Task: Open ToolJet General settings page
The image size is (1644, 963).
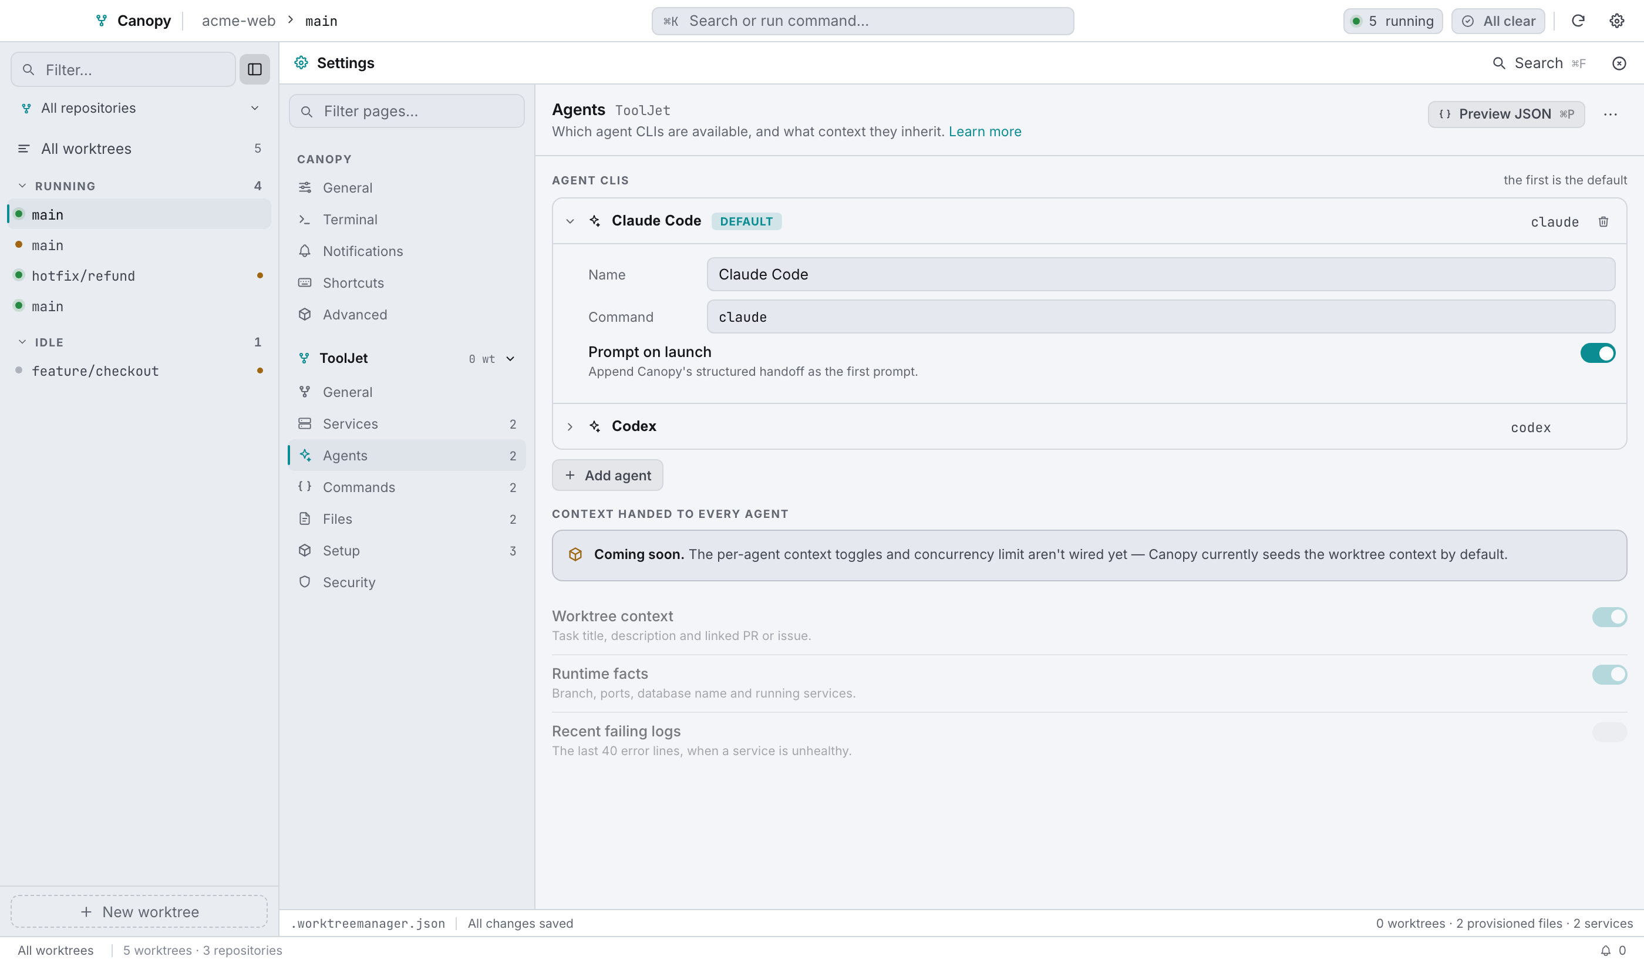Action: (x=407, y=392)
